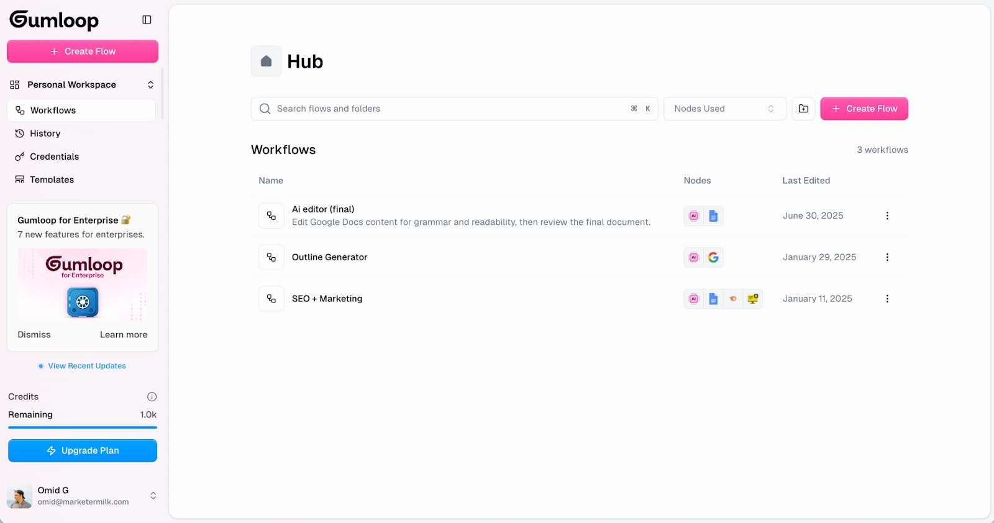The height and width of the screenshot is (523, 994).
Task: Click the Create Flow button beside search
Action: [864, 109]
